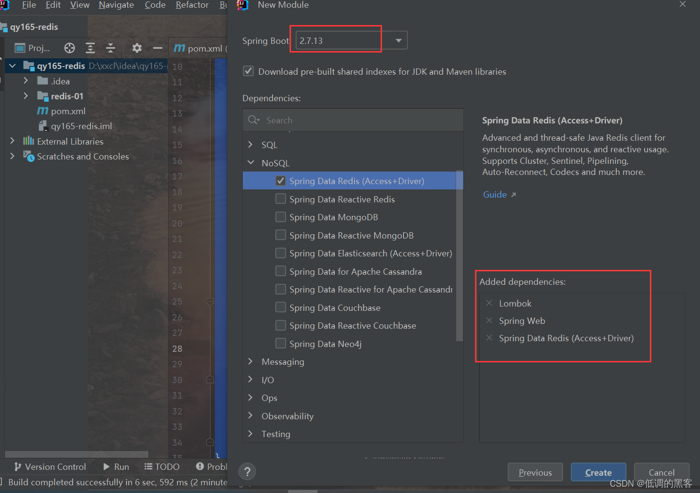
Task: Expand the SQL dependency category
Action: (250, 145)
